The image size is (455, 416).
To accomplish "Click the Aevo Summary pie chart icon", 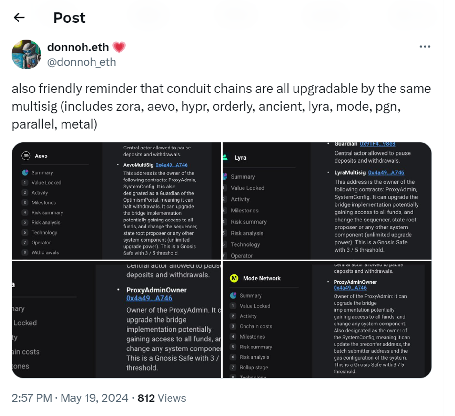I will (x=25, y=172).
